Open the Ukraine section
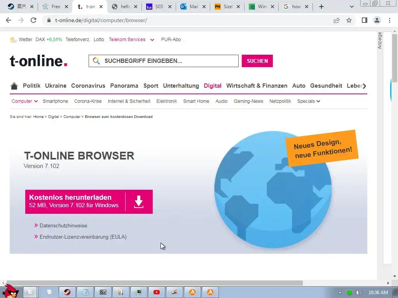Viewport: 398px width, 298px height. [56, 86]
